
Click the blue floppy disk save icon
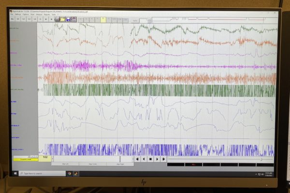(x=68, y=19)
